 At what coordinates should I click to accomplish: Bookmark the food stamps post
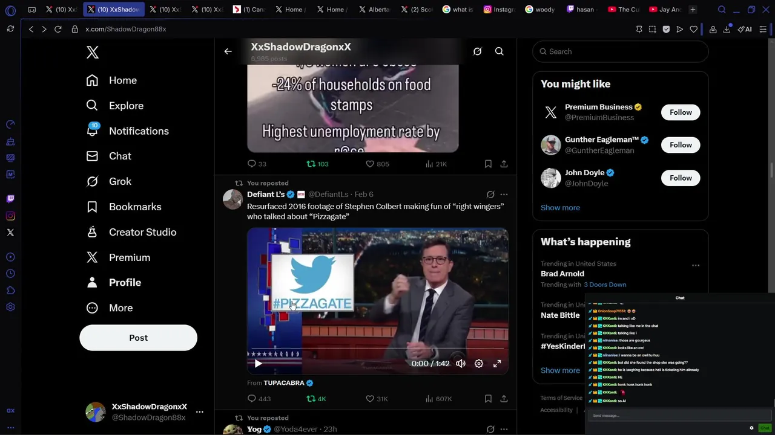coord(488,164)
